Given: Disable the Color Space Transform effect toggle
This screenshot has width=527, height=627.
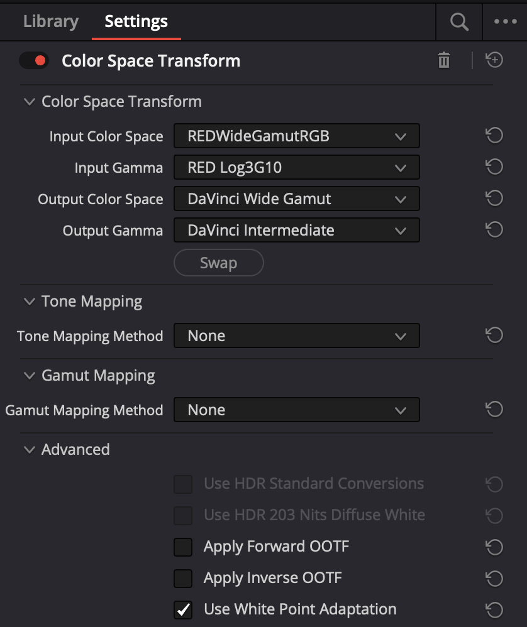Looking at the screenshot, I should (34, 61).
